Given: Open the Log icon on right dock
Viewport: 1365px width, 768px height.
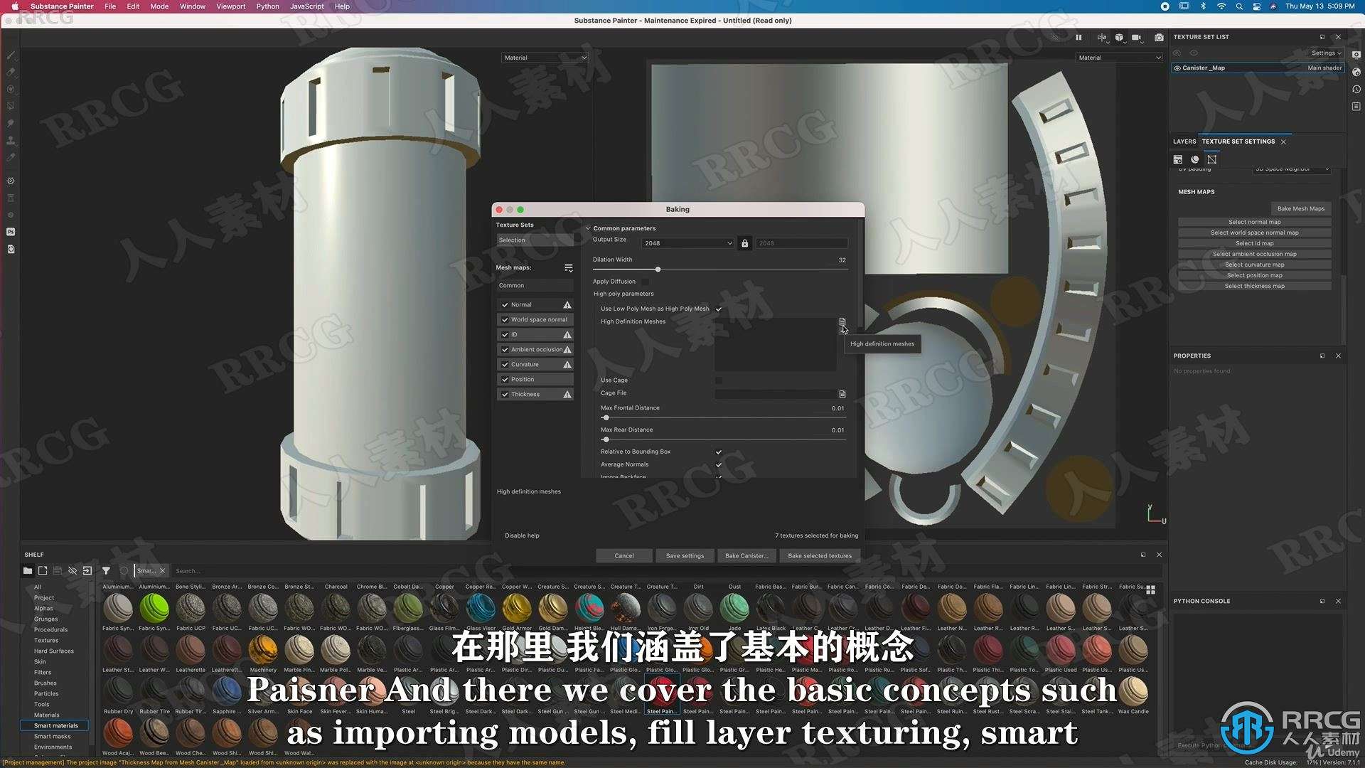Looking at the screenshot, I should point(1356,106).
